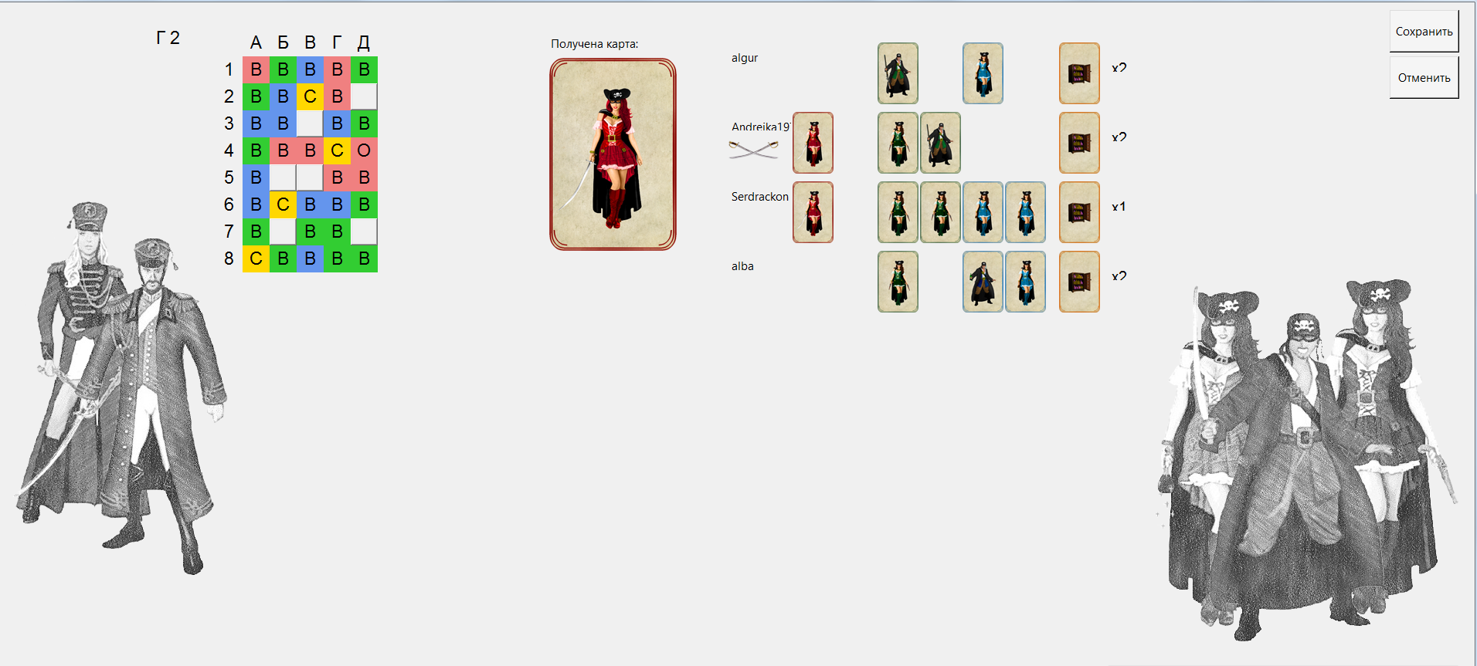Click player name alba

(x=742, y=266)
